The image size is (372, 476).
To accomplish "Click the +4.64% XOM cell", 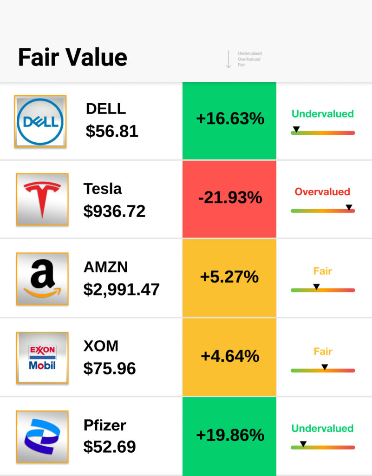I will click(229, 357).
